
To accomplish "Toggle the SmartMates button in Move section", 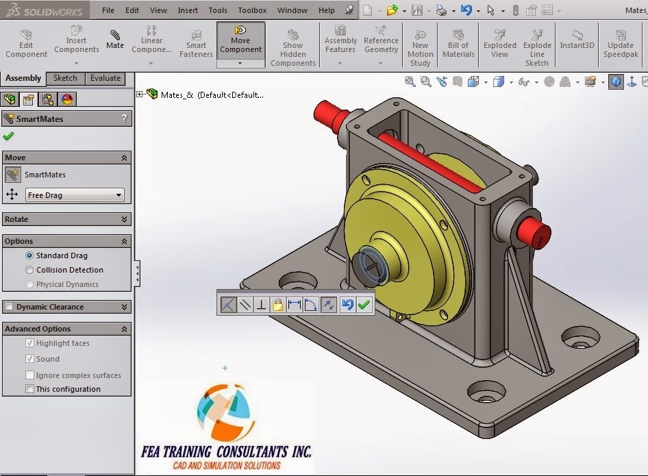I will (x=13, y=175).
